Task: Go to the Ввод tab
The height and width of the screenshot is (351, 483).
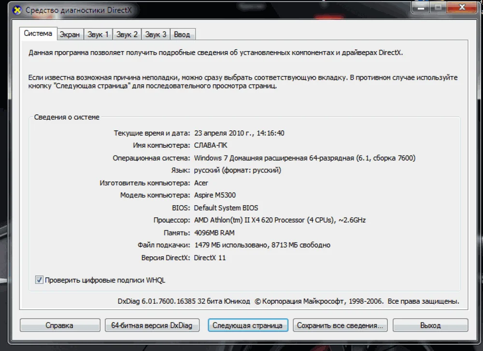Action: 182,34
